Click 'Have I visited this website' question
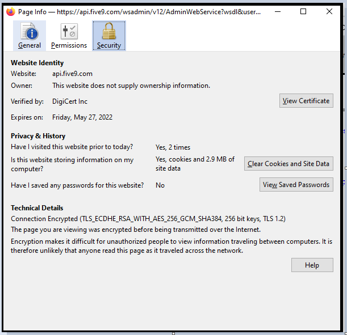Screen dimensions: 347x335 pos(72,147)
